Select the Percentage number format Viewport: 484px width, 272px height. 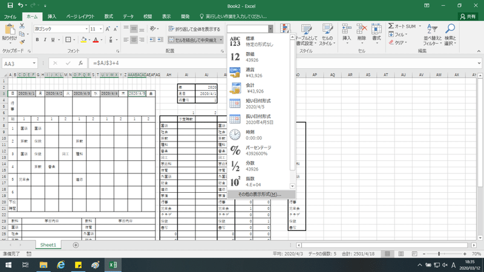pyautogui.click(x=259, y=151)
